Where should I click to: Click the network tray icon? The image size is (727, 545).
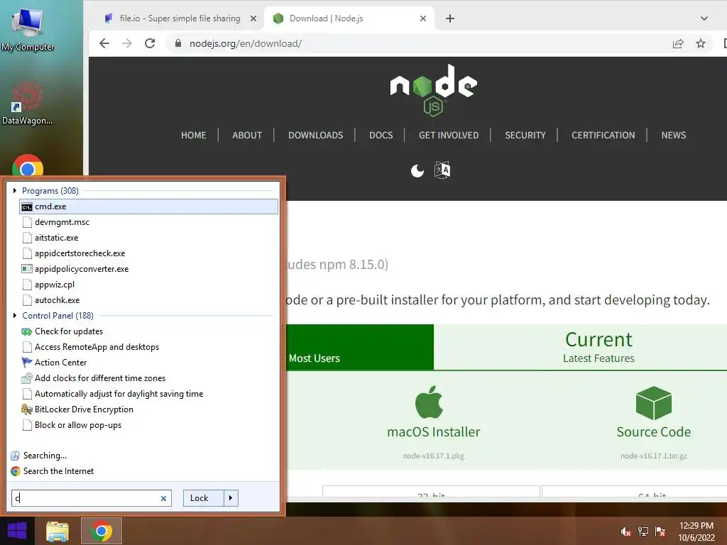[x=643, y=531]
